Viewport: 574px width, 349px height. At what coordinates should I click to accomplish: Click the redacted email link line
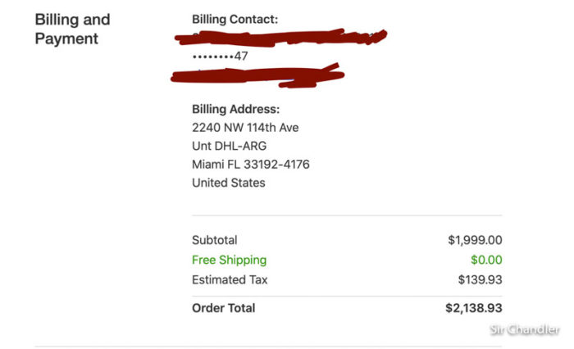click(257, 76)
